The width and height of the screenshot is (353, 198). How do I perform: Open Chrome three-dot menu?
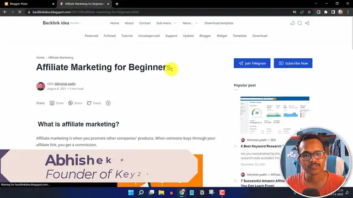tap(348, 12)
